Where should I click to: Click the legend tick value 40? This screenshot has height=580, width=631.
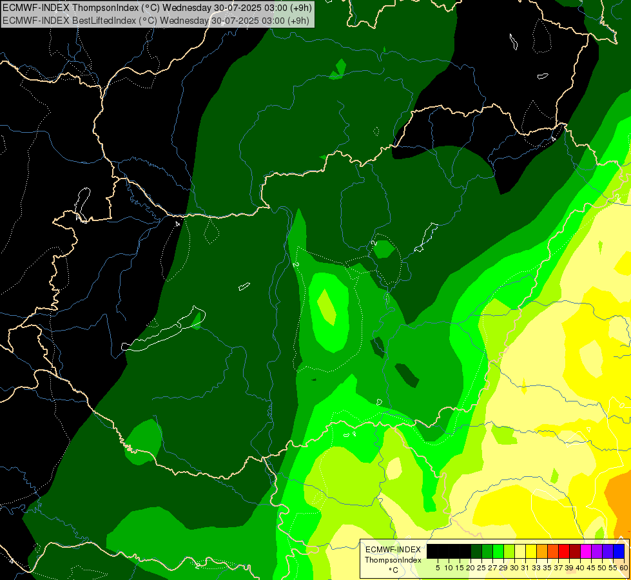pyautogui.click(x=580, y=568)
